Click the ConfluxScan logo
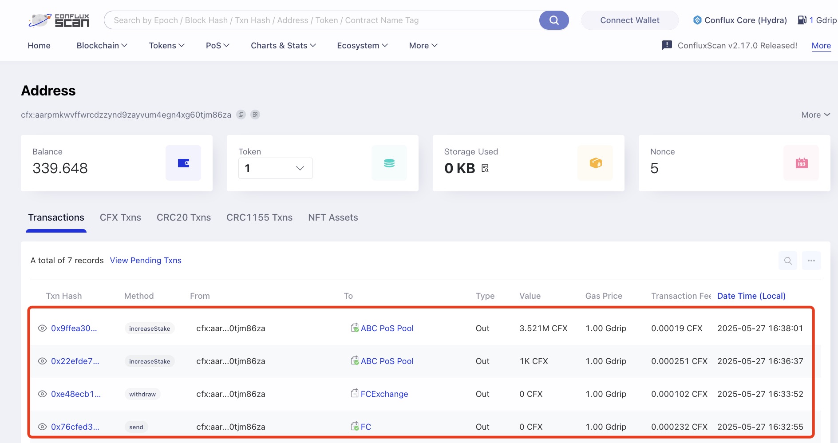 (x=59, y=20)
